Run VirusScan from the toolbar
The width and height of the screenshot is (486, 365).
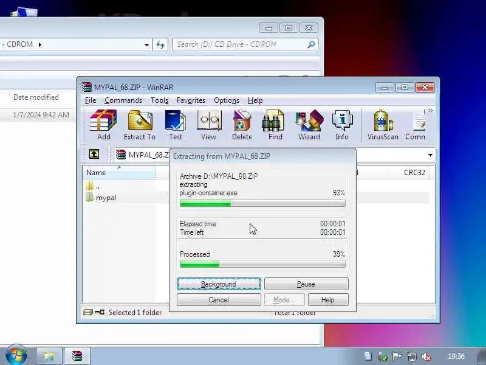point(383,125)
